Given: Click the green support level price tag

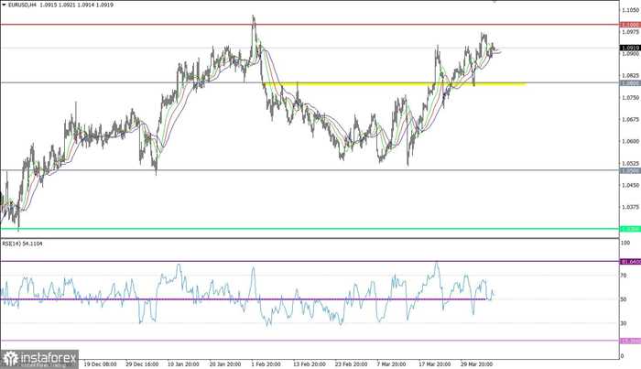Looking at the screenshot, I should [630, 229].
